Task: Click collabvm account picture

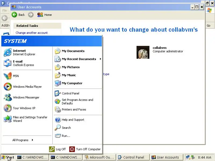Action: click(143, 52)
